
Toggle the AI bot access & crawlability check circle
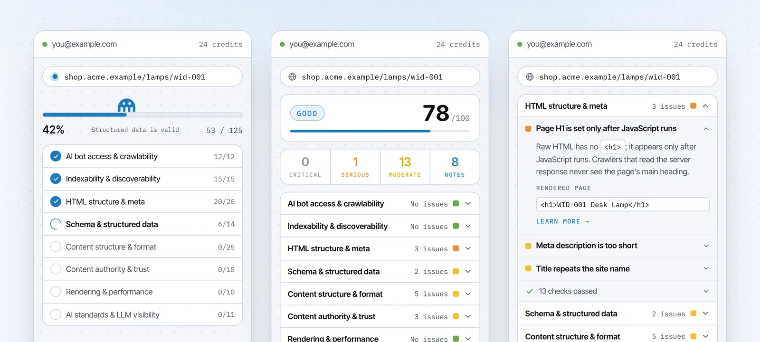point(56,156)
